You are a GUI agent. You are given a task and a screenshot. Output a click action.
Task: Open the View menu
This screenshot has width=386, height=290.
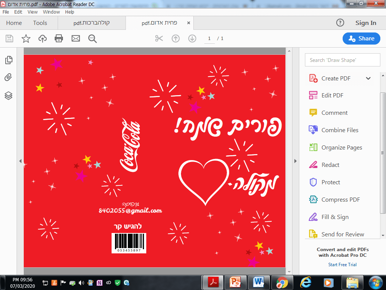click(x=32, y=12)
